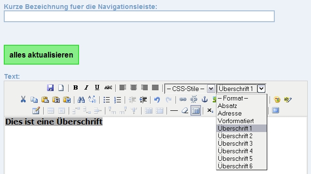Image resolution: width=311 pixels, height=174 pixels.
Task: Click the Kurze Bezeichnung input field
Action: click(x=139, y=17)
